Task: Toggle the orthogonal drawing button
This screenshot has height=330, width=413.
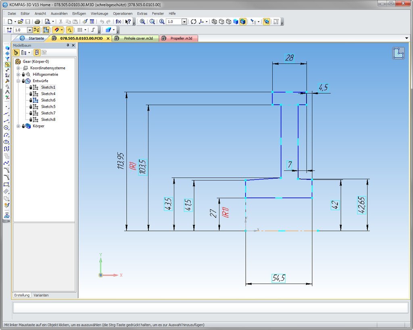Action: pos(93,30)
